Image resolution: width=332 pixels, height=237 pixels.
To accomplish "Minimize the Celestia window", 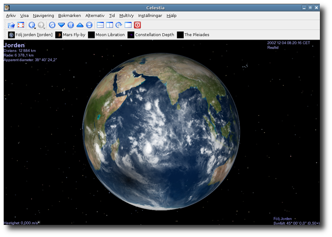I will (304, 8).
